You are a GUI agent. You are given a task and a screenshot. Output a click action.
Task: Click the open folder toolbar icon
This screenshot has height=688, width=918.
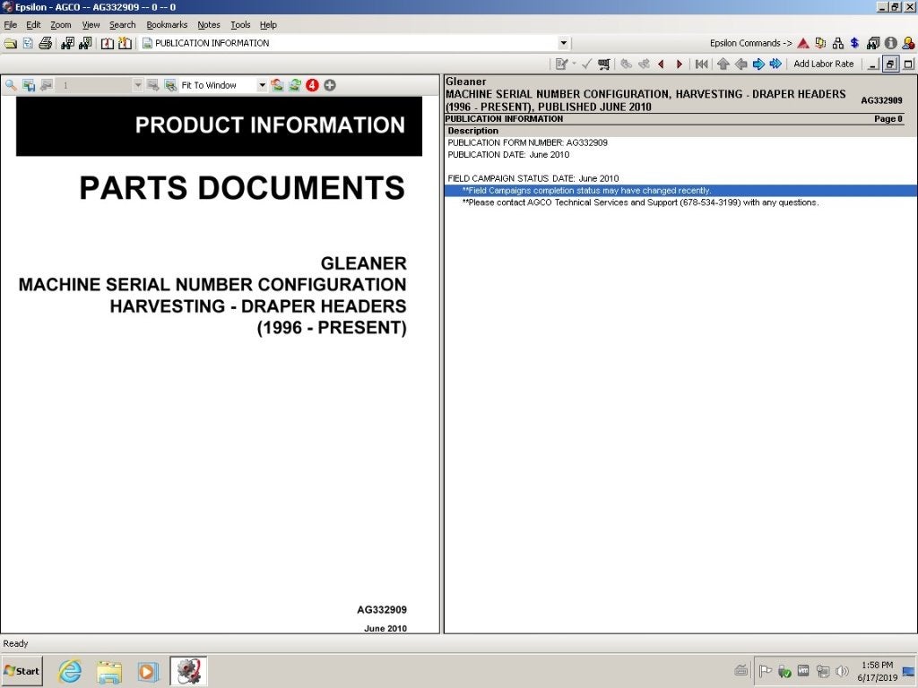[11, 43]
